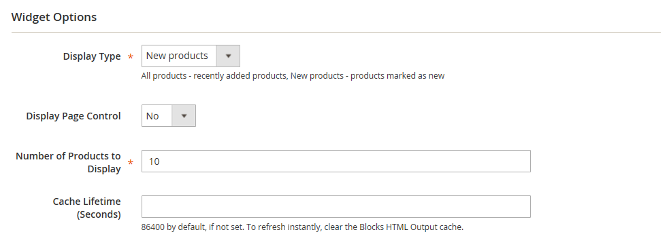671x249 pixels.
Task: Click the divider line under Widget Options
Action: tap(336, 32)
